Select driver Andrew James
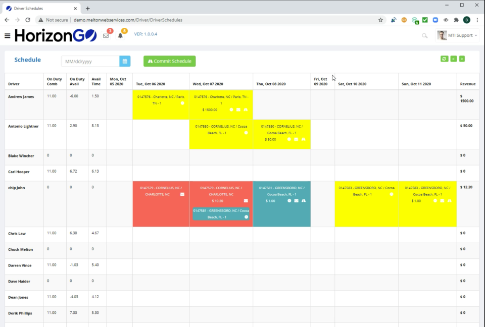 coord(21,97)
